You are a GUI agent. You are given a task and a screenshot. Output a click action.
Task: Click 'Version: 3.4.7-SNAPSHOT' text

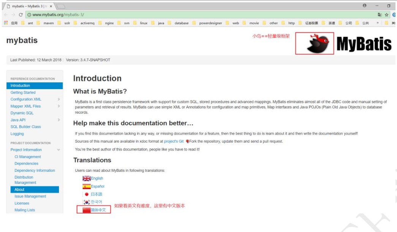point(88,60)
